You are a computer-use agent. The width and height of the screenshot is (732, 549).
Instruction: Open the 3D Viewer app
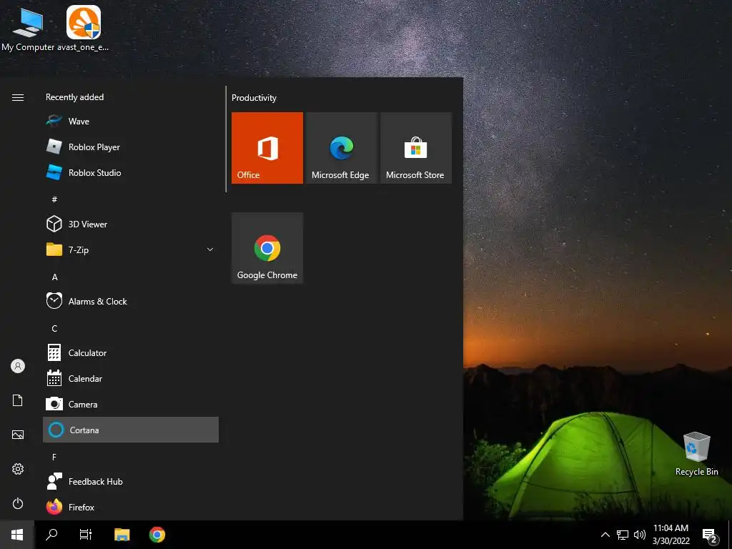click(x=131, y=224)
